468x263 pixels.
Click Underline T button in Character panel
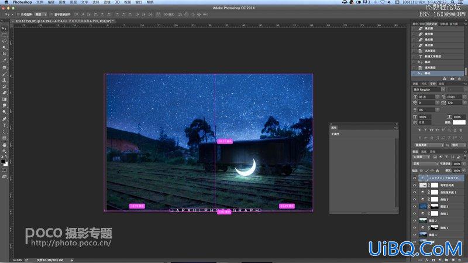coord(455,130)
